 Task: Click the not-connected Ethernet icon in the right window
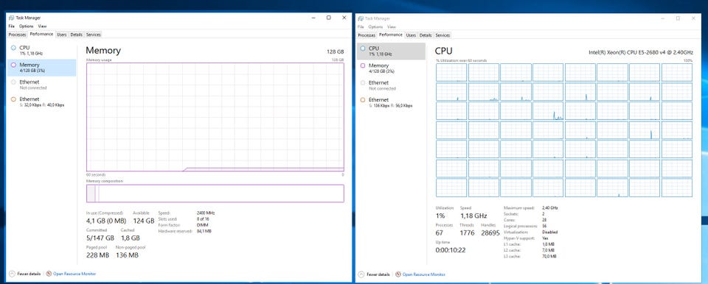click(363, 82)
